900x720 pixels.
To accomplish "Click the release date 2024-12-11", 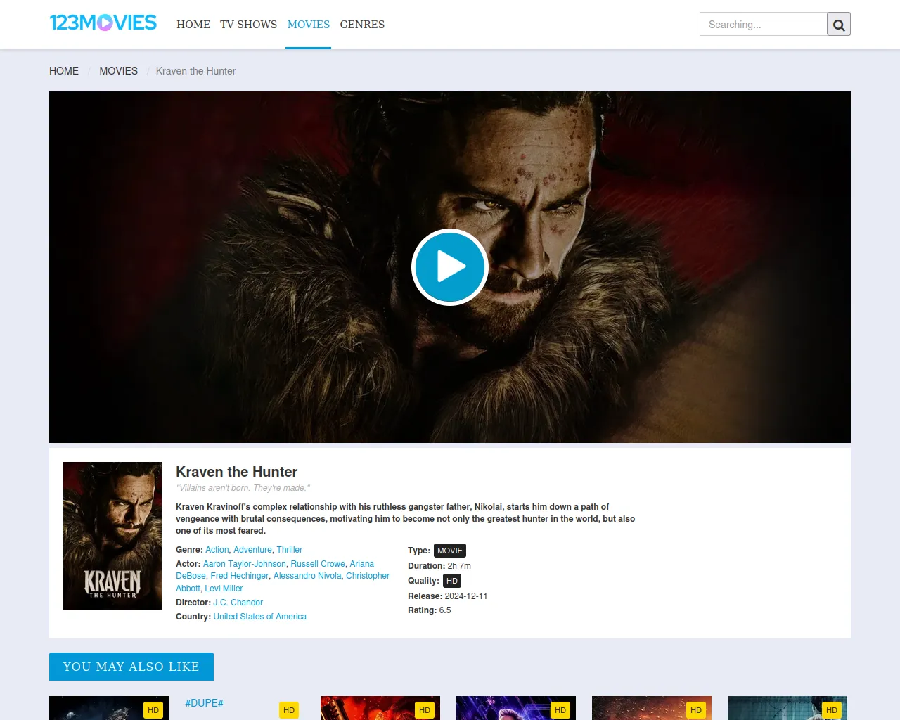I will pyautogui.click(x=466, y=596).
